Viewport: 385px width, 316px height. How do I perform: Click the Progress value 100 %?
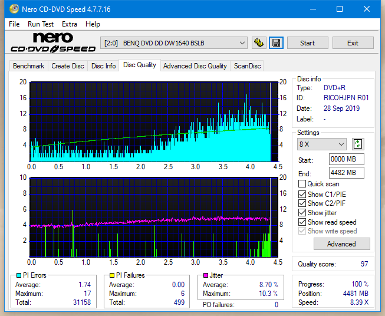point(360,284)
